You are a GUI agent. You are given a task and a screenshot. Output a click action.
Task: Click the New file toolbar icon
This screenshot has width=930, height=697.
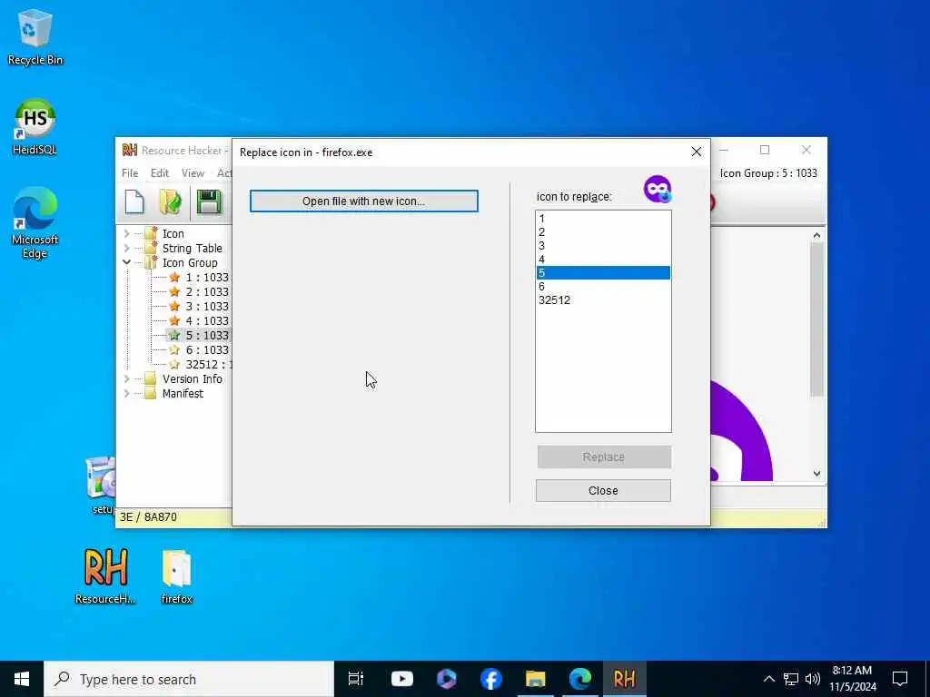pos(134,202)
